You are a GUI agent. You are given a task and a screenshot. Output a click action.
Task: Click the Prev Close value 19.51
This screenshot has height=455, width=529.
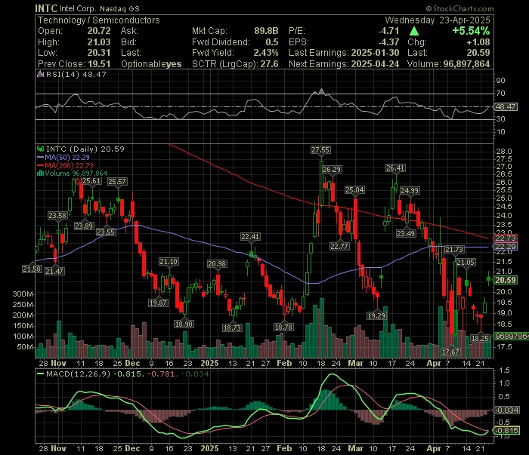click(99, 64)
